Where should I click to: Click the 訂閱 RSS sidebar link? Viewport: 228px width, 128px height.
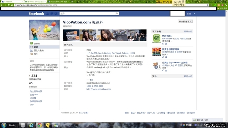pyautogui.click(x=34, y=95)
